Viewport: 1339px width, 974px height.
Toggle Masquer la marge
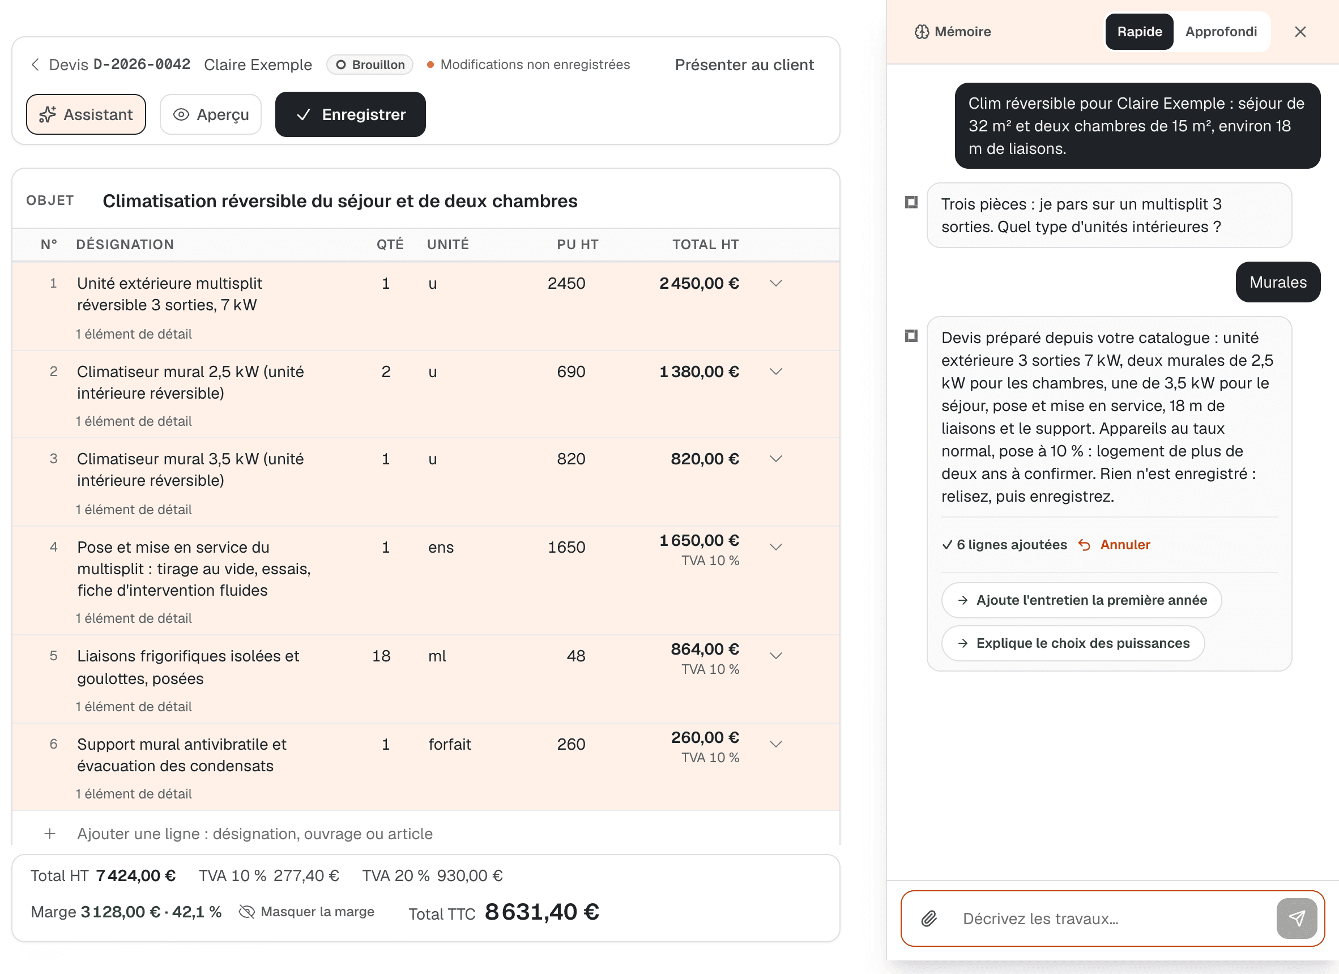click(306, 912)
